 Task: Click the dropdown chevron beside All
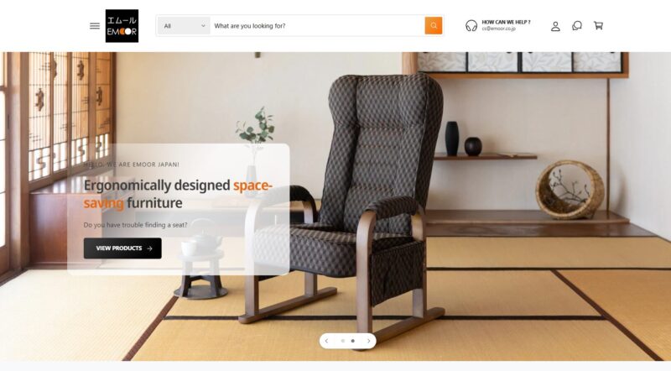click(203, 26)
